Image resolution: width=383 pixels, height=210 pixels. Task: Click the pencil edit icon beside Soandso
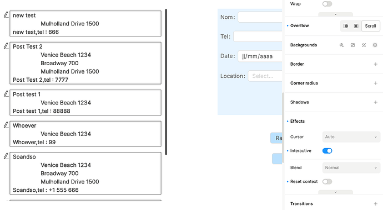pyautogui.click(x=6, y=156)
